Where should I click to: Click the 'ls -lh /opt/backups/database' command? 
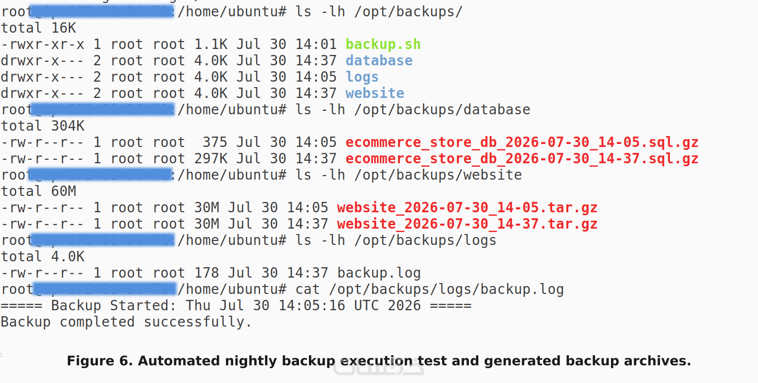(x=412, y=110)
